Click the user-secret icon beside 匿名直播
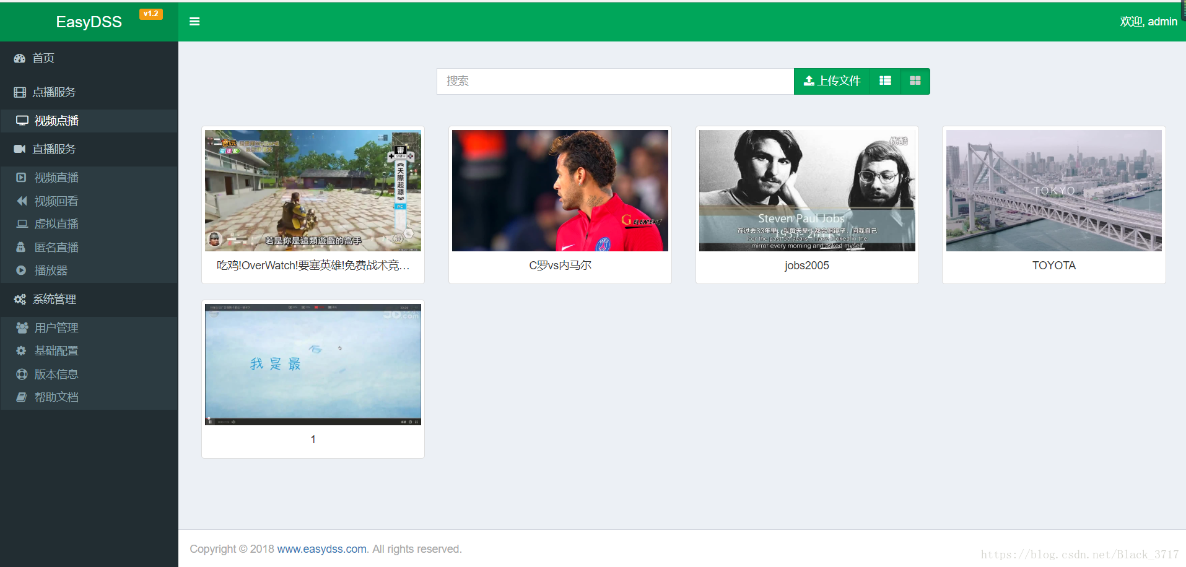 21,248
